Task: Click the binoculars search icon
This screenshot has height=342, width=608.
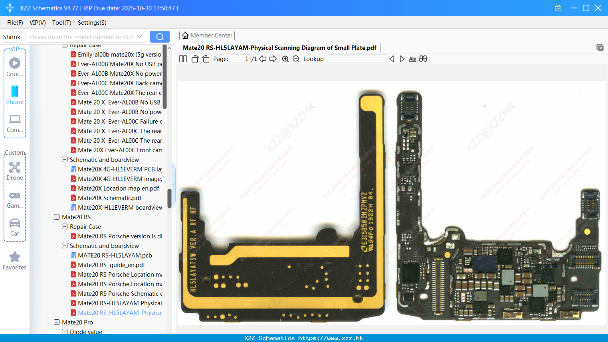Action: 423,59
